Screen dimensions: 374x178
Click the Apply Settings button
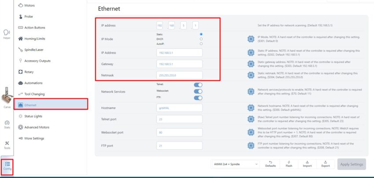[351, 164]
